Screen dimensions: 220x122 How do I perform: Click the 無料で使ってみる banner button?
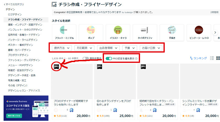14,115
